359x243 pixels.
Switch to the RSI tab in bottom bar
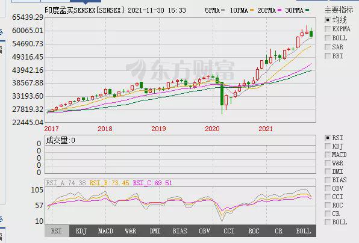(x=57, y=231)
